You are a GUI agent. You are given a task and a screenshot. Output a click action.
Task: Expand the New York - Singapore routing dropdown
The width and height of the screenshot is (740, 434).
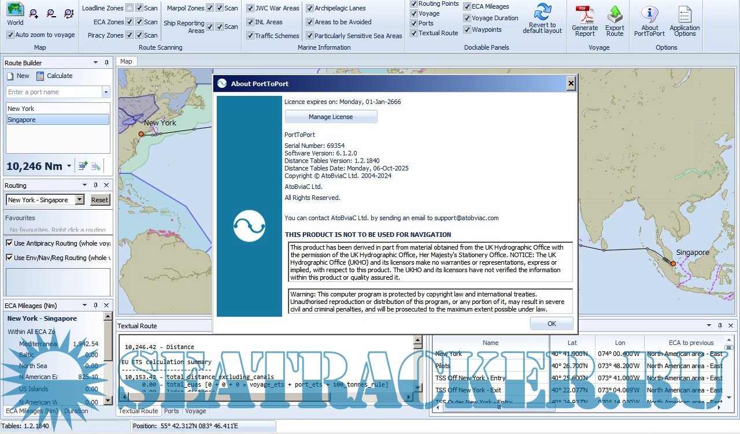click(x=80, y=200)
